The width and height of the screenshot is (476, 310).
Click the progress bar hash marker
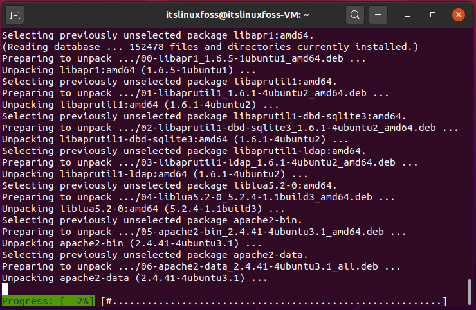coord(109,301)
